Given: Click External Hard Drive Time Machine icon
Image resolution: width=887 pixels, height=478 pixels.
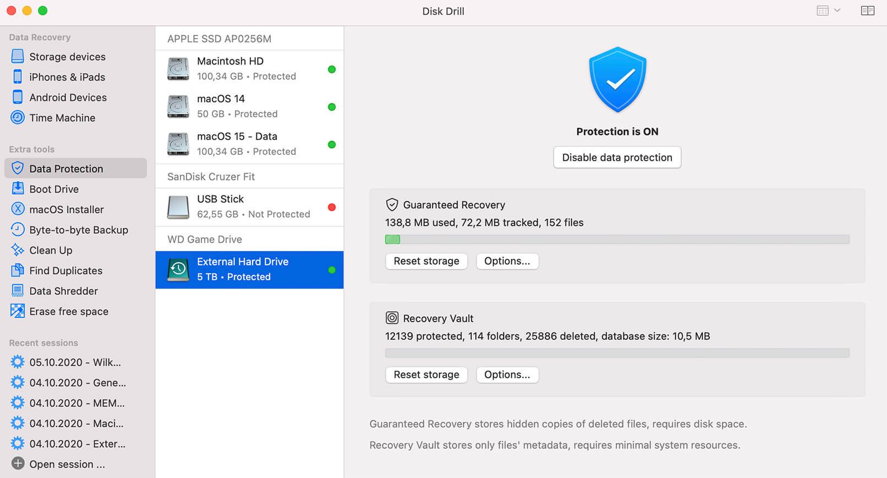Looking at the screenshot, I should (x=178, y=270).
